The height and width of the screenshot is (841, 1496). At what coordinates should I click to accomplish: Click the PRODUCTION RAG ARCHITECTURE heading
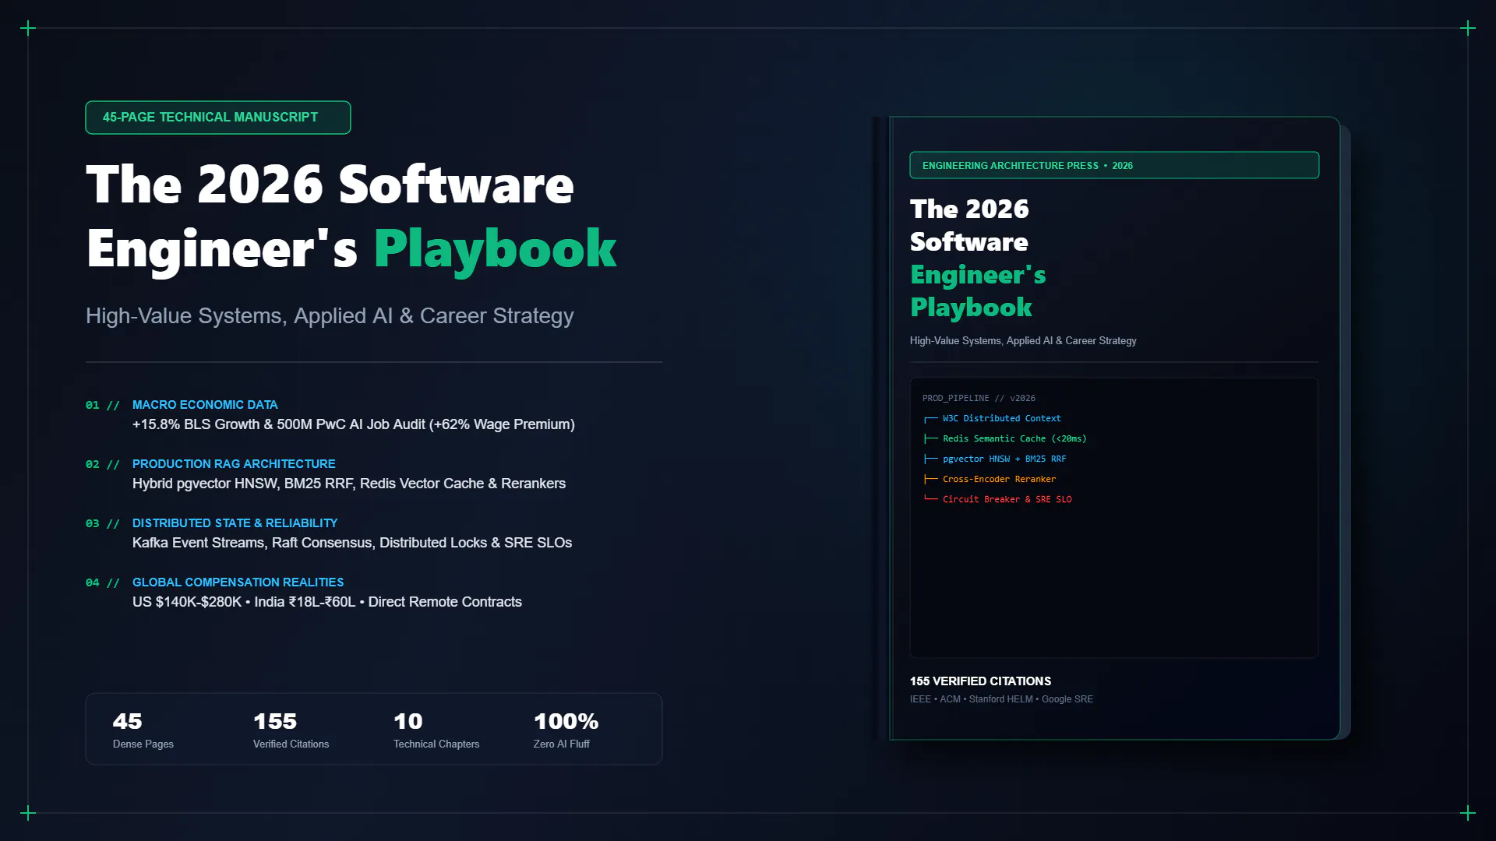[x=234, y=464]
